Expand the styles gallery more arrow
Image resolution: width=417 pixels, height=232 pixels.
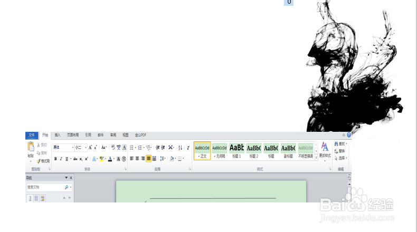tap(316, 157)
